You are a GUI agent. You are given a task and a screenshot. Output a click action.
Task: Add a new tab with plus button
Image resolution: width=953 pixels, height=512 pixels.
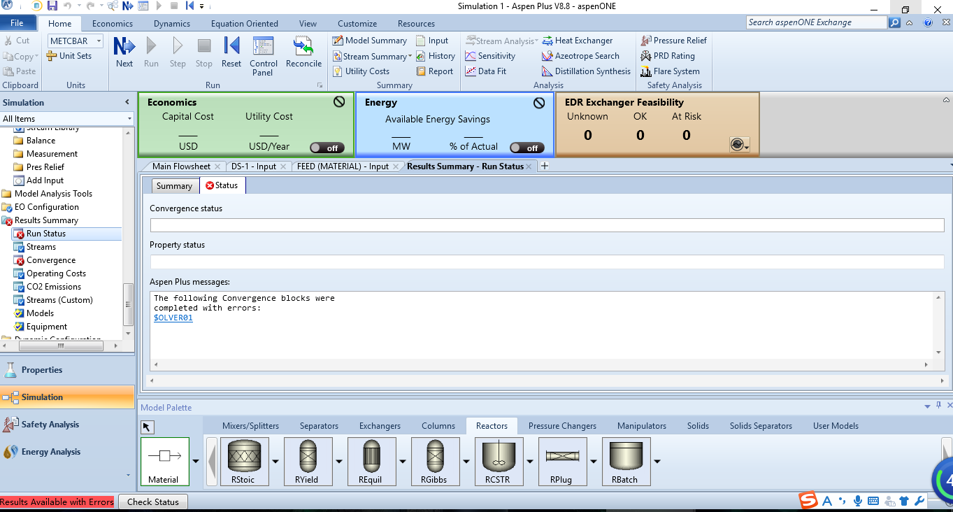tap(545, 166)
